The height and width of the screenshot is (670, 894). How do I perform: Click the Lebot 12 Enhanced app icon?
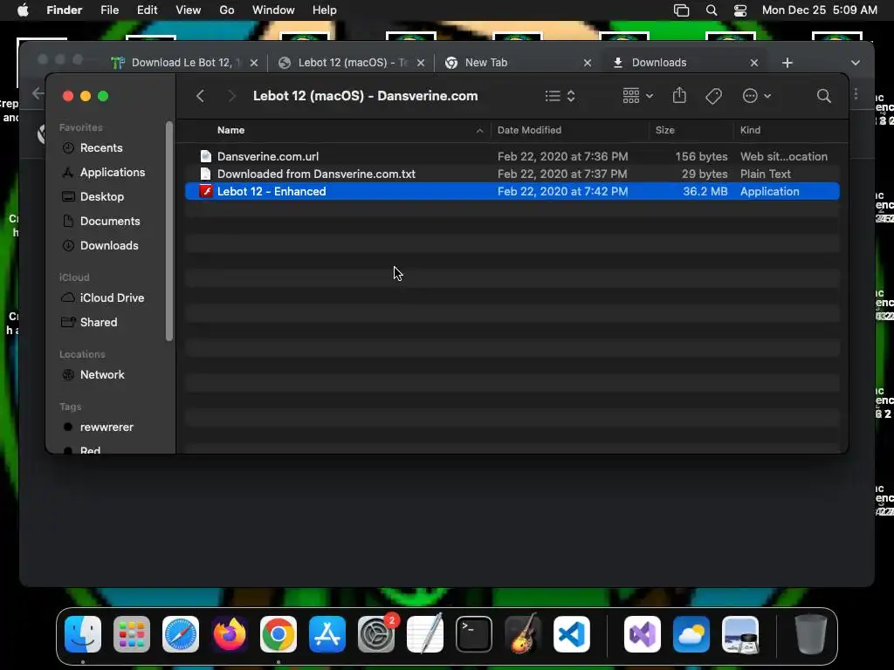click(205, 191)
